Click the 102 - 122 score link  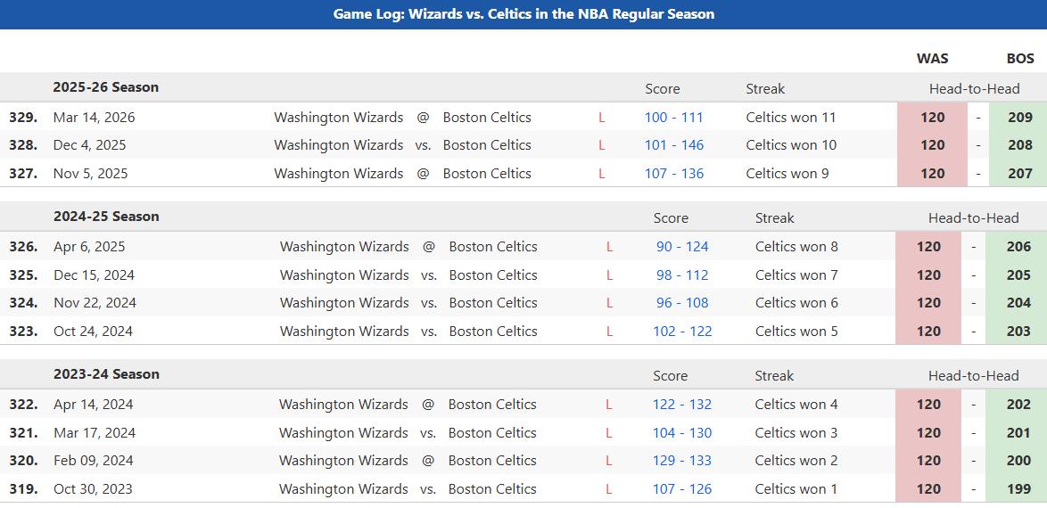tap(682, 332)
